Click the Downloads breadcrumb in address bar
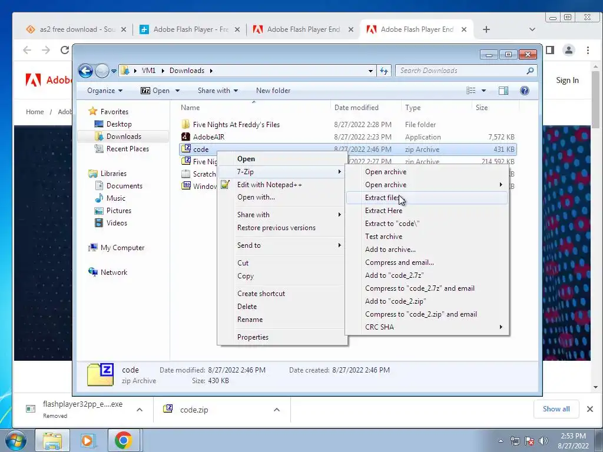The width and height of the screenshot is (603, 452). [187, 71]
